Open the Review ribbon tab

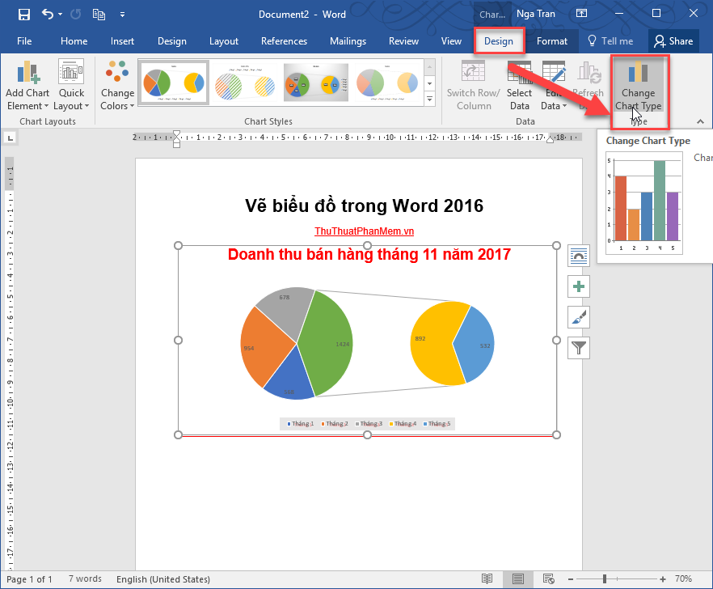[403, 40]
